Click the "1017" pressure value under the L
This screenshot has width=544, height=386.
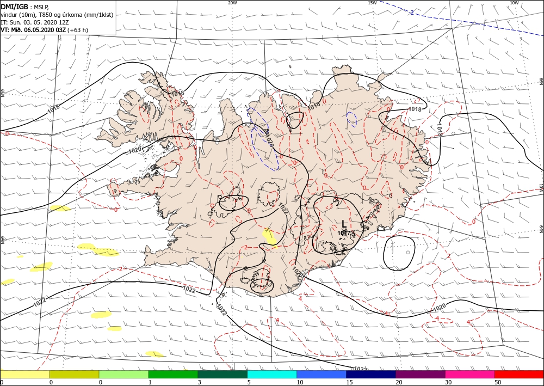(345, 233)
